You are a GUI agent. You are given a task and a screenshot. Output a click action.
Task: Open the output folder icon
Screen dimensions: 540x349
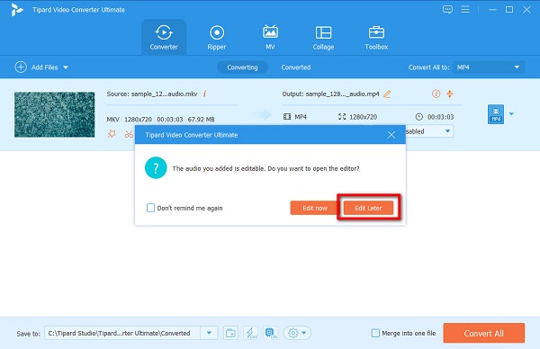(230, 333)
